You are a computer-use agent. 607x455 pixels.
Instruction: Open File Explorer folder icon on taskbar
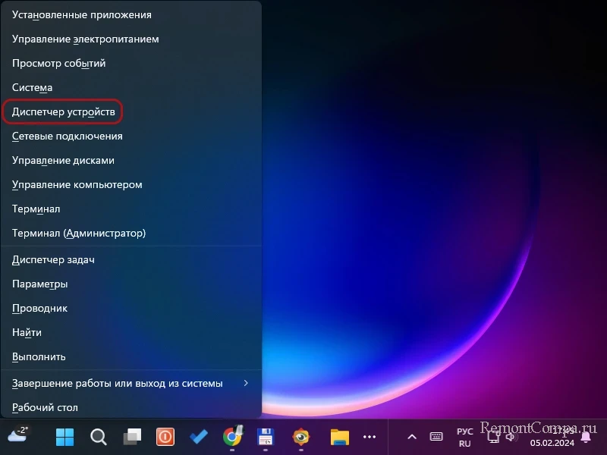338,437
